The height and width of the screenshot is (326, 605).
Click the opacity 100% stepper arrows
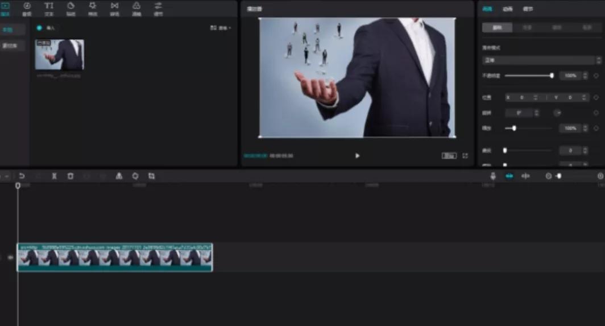(x=585, y=76)
